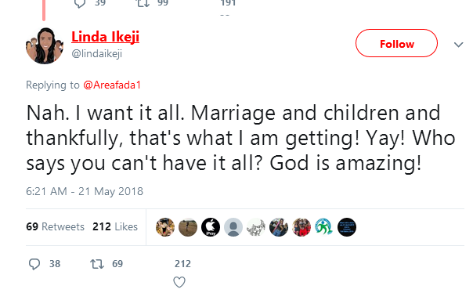Follow Linda Ikeji
Viewport: 473px width, 293px height.
tap(396, 43)
